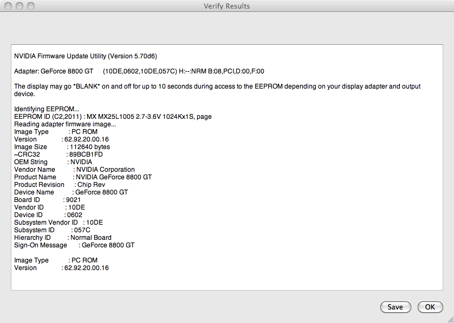Click the 'Product Name : NVIDIA GeForce 8800 GT' line
This screenshot has height=323, width=454.
tap(83, 177)
